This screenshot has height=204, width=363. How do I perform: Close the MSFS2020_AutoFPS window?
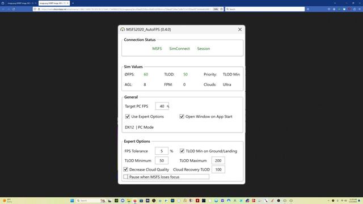240,29
